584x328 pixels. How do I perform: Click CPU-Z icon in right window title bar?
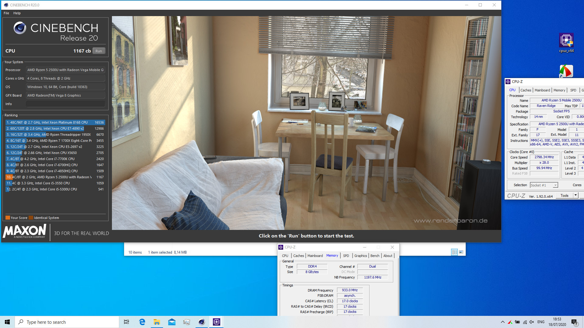[508, 82]
